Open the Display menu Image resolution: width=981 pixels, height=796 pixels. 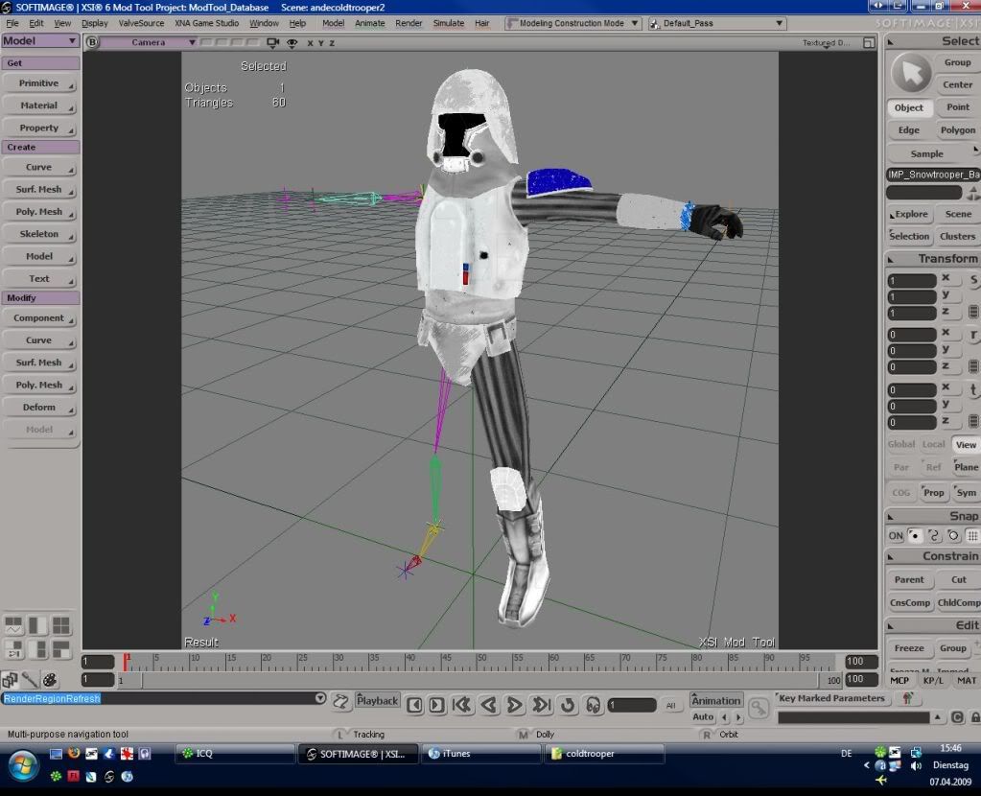click(95, 23)
